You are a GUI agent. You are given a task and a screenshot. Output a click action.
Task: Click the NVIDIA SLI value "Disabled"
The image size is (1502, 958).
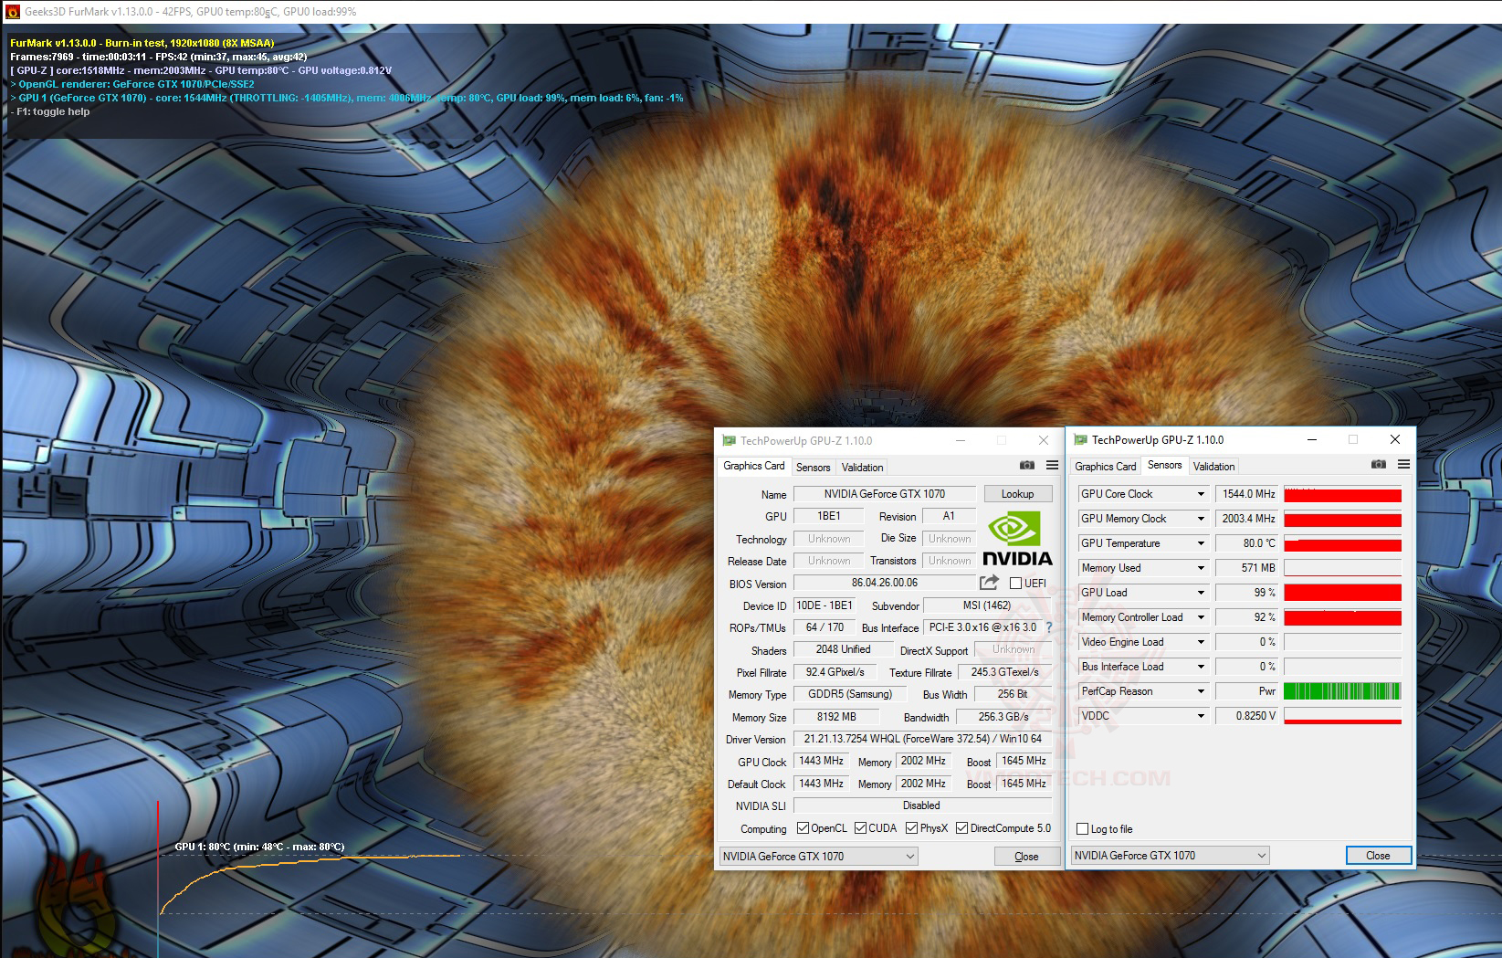click(922, 805)
